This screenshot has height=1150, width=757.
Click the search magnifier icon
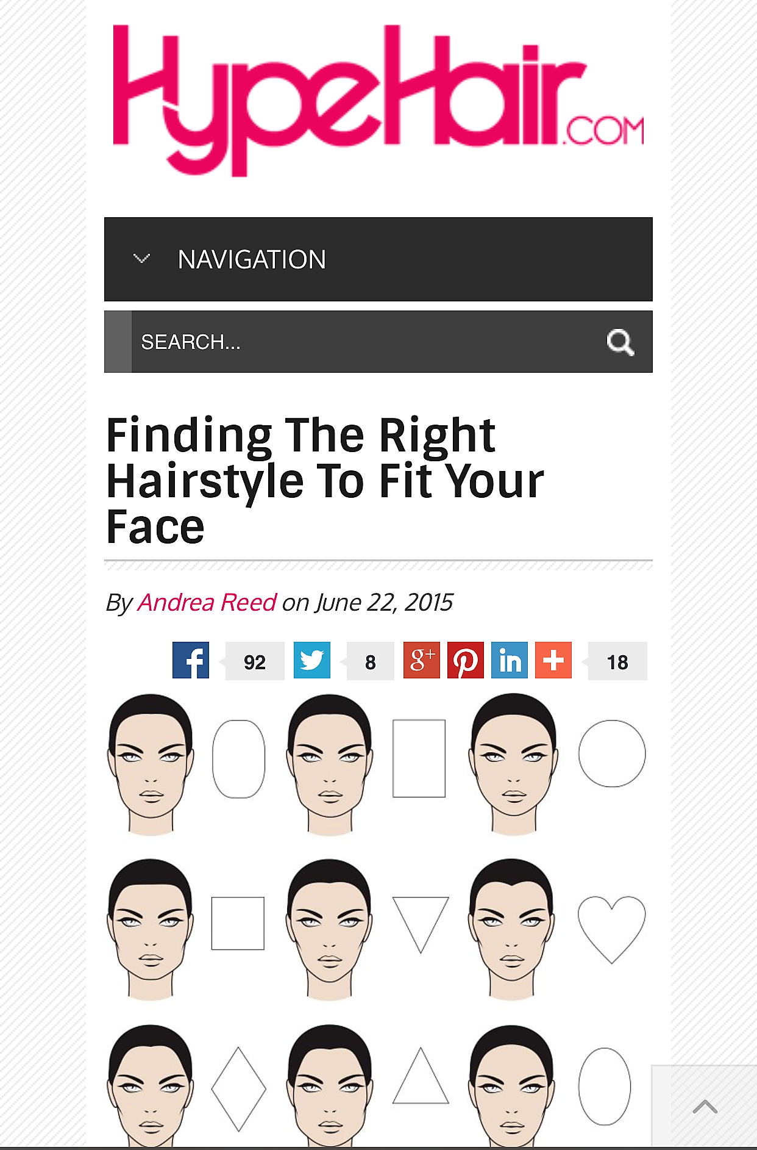620,342
